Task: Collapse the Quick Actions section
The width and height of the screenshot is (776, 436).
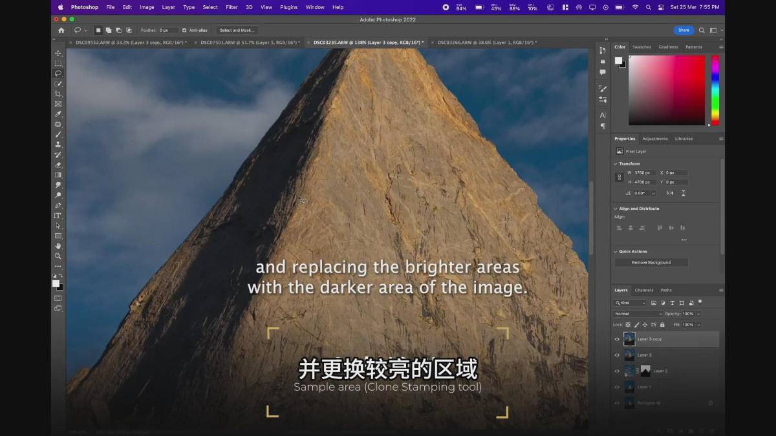Action: click(x=616, y=252)
